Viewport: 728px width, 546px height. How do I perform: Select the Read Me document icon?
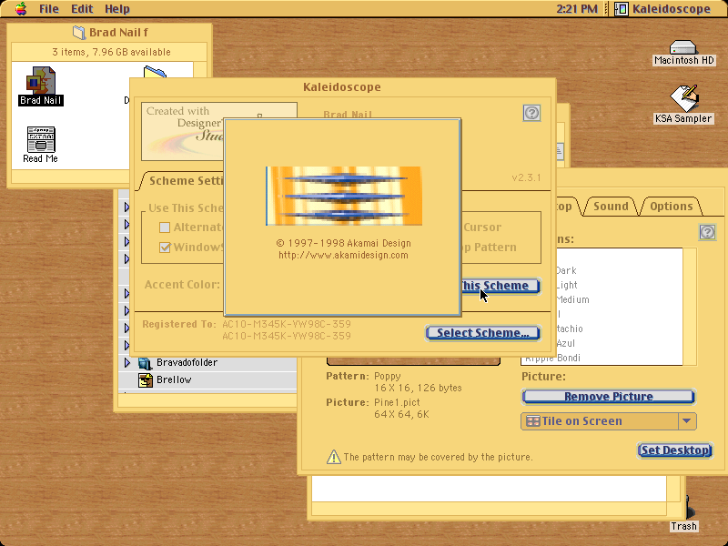(x=41, y=139)
